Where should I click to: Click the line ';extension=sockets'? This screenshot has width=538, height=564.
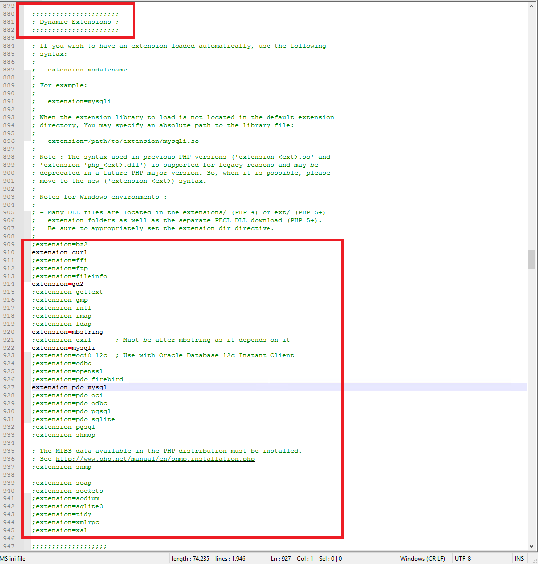coord(68,491)
